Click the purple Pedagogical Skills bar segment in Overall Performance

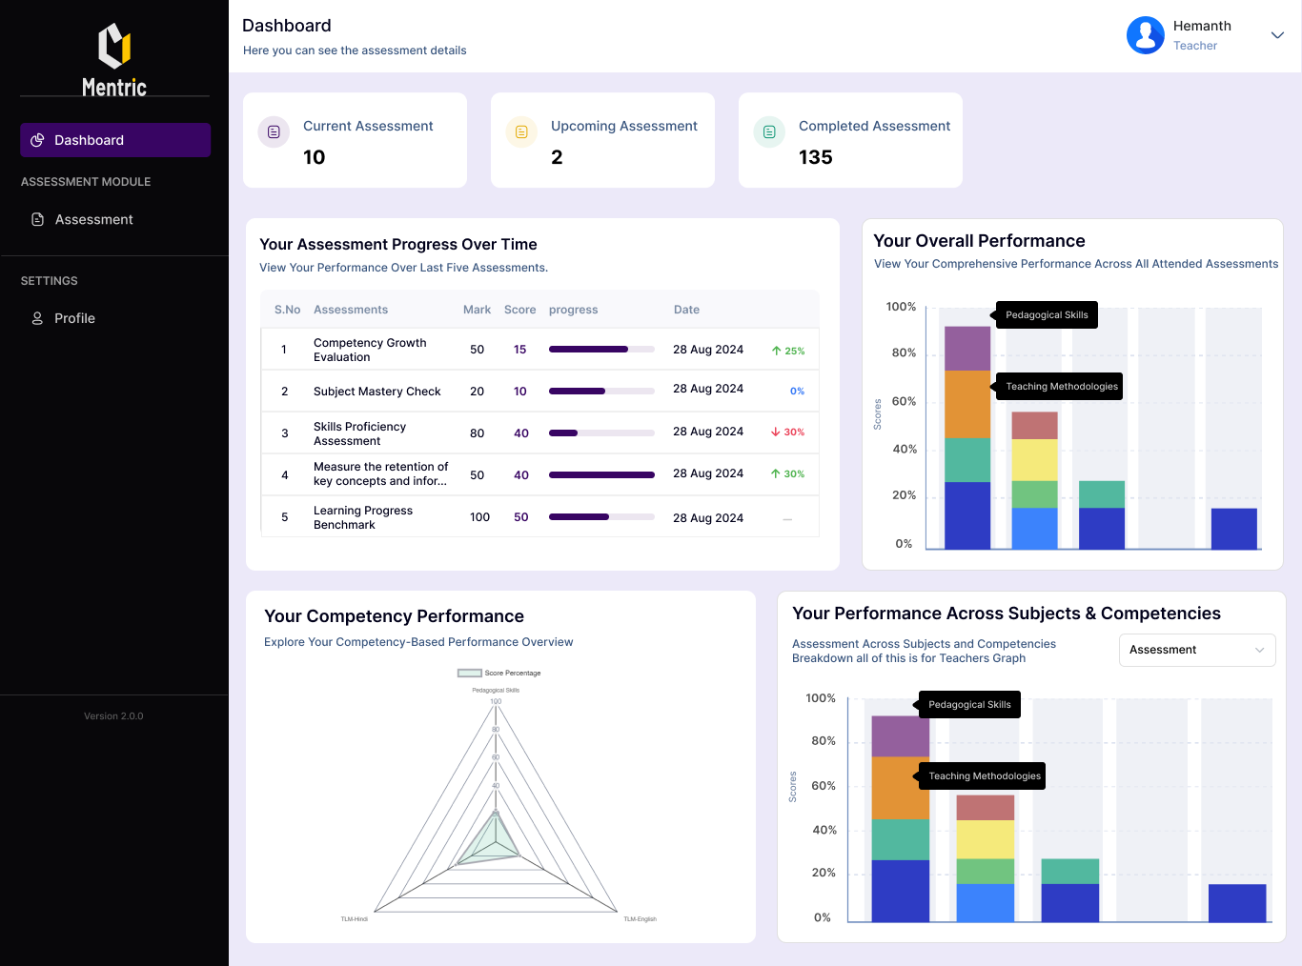pos(966,349)
